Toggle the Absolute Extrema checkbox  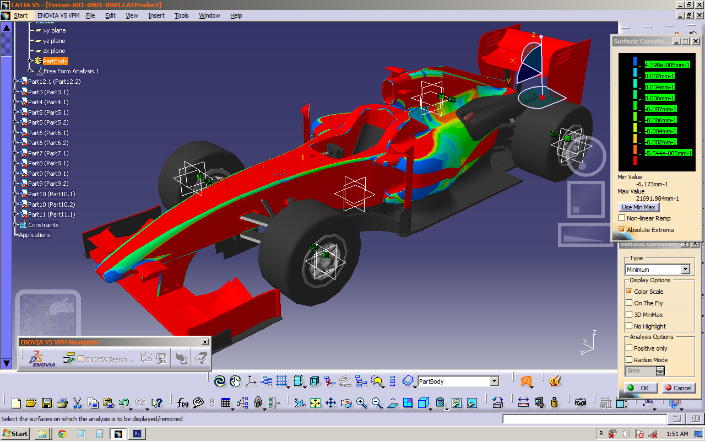[622, 230]
